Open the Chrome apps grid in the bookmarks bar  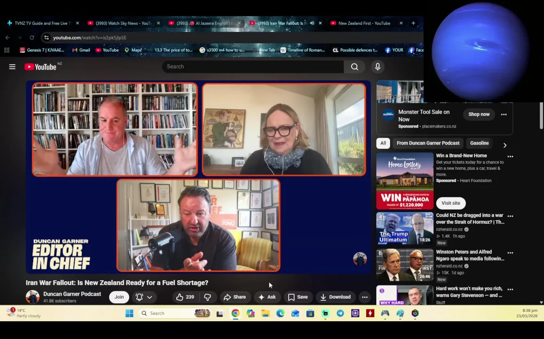pos(7,50)
